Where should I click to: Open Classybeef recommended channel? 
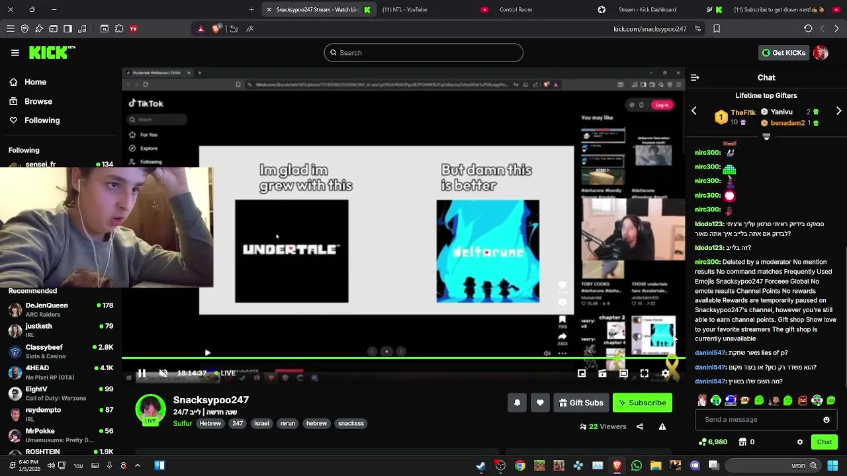point(60,350)
